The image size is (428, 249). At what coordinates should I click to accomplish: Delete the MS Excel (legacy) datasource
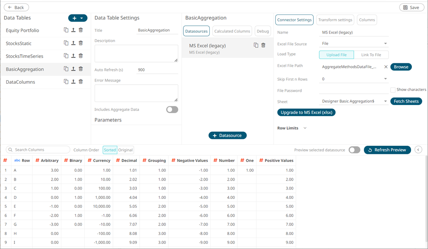click(x=263, y=45)
